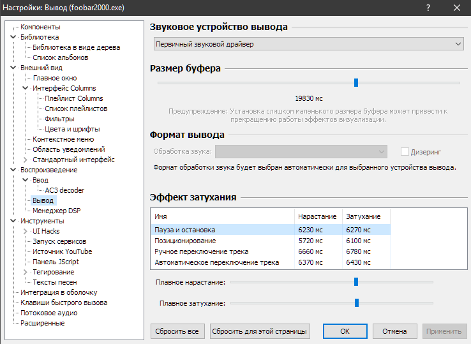Expand the Тегирование tree node
Screen dimensions: 471x344
(x=26, y=272)
